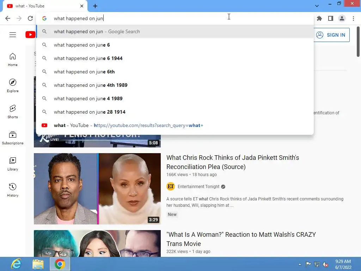Click the Chrome taskbar icon
The width and height of the screenshot is (361, 271).
click(x=60, y=264)
